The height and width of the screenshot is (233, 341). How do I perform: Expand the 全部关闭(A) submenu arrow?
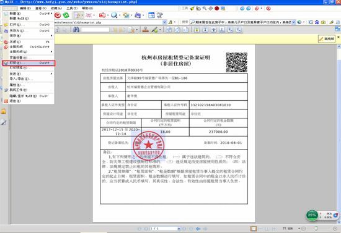[x=51, y=51]
